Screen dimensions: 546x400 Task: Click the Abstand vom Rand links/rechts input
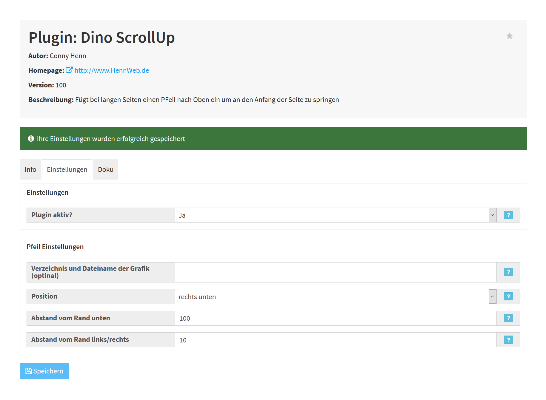point(335,340)
